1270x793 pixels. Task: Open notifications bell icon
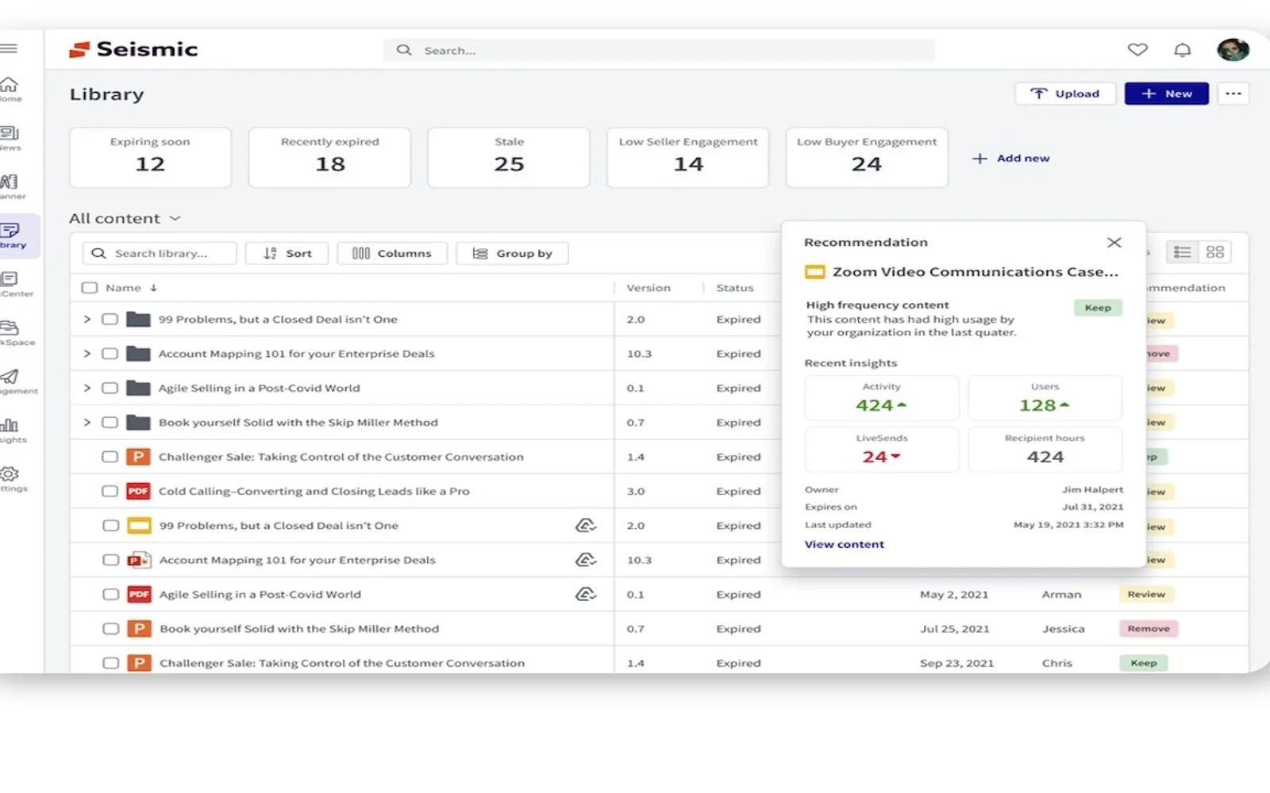point(1182,50)
